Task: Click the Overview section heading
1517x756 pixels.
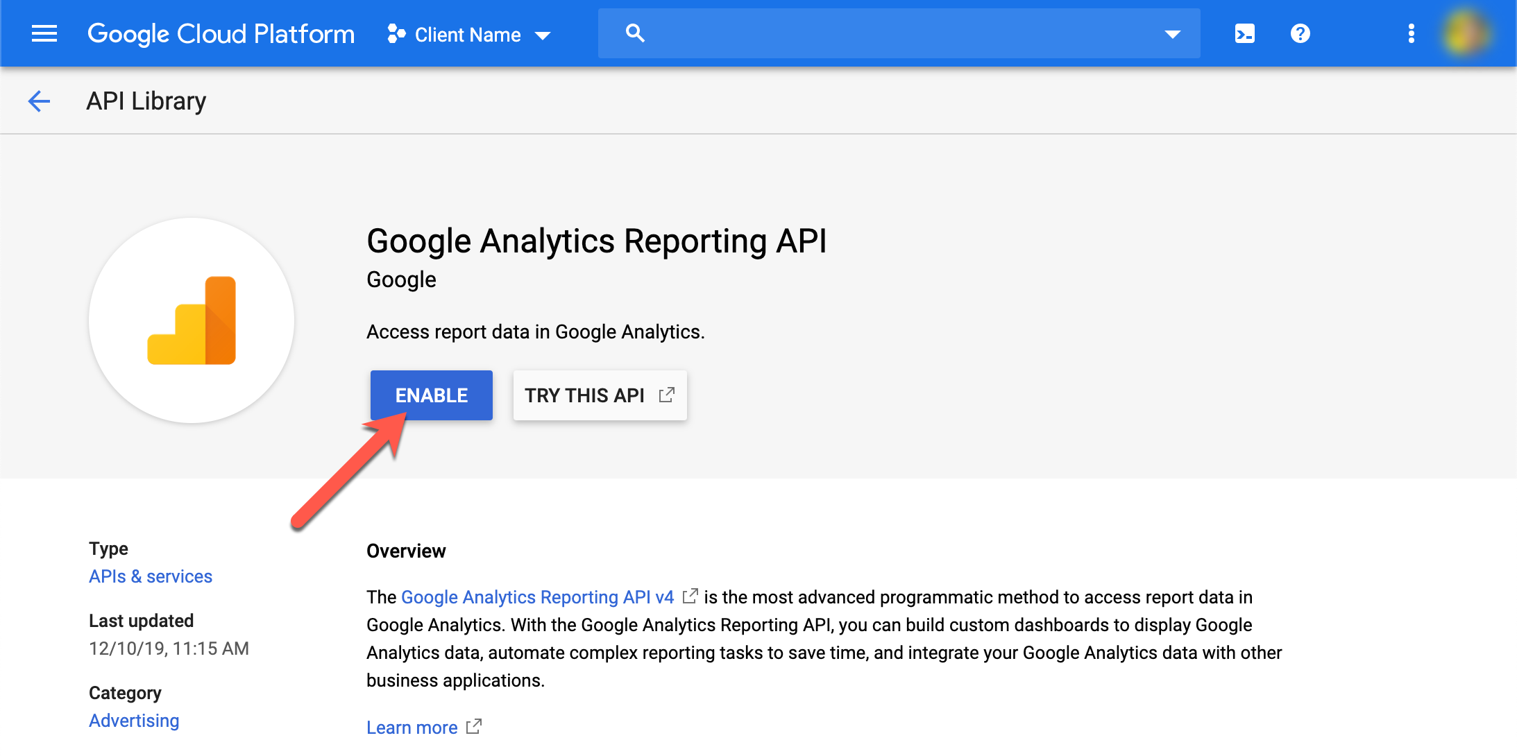Action: [406, 551]
